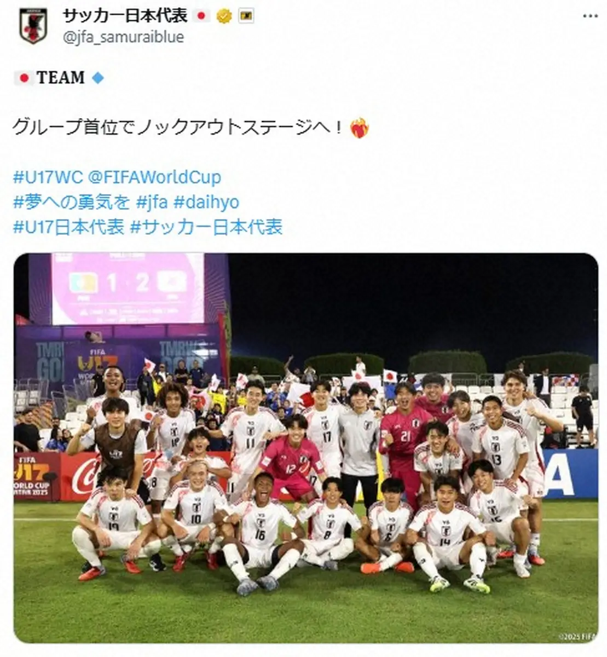Open the team photo attached to tweet
The width and height of the screenshot is (607, 657).
click(x=305, y=448)
